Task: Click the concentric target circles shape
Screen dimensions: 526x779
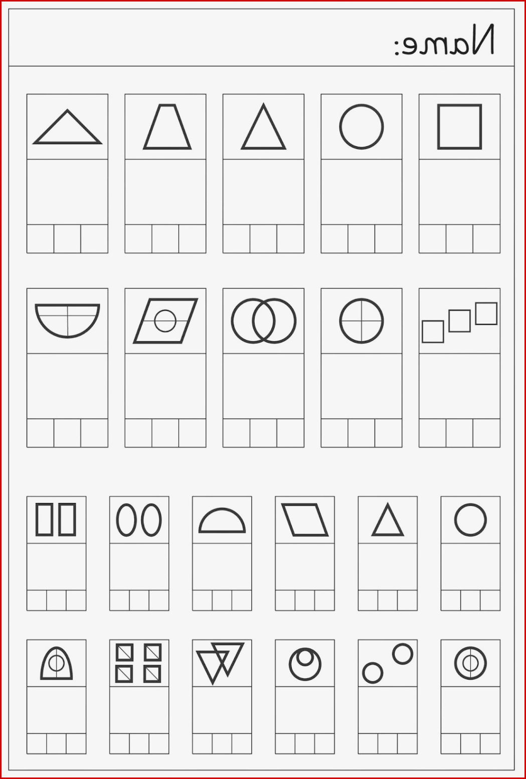Action: [470, 663]
